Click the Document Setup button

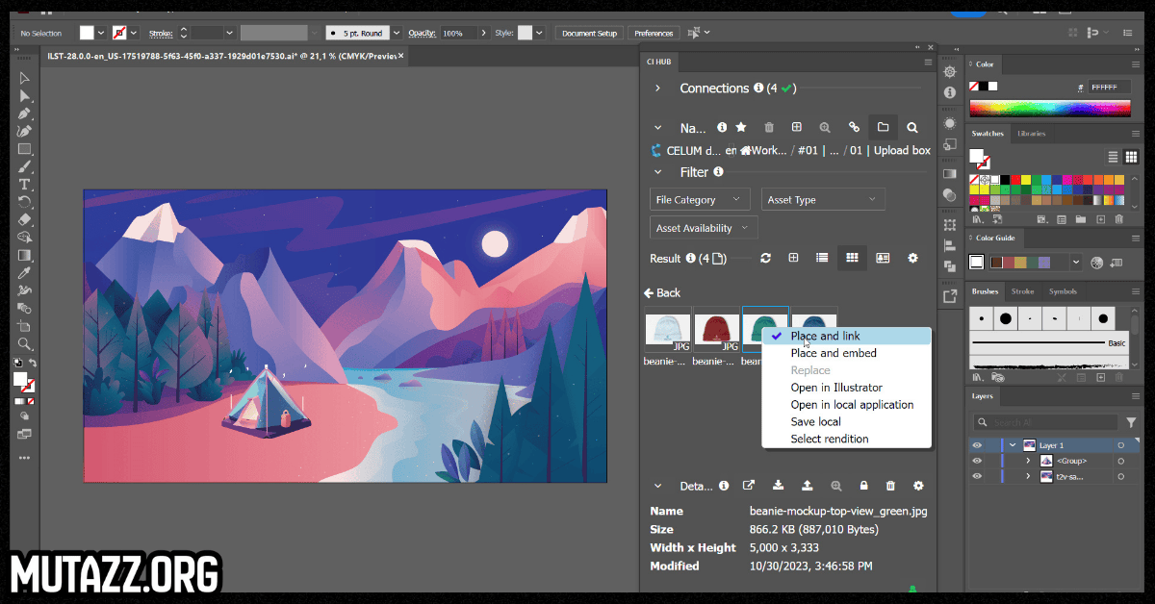[589, 33]
